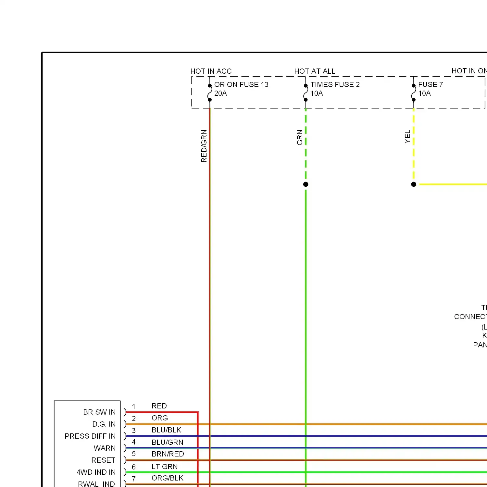
Task: Click the splice dot on green wire
Action: pyautogui.click(x=306, y=184)
